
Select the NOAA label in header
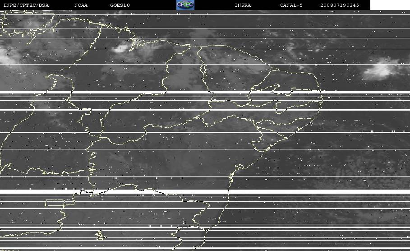click(81, 5)
